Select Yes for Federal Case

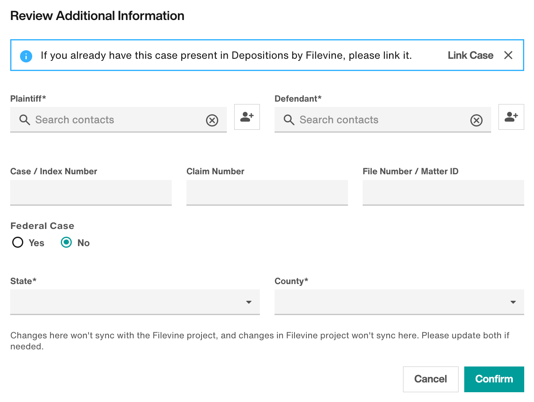[x=18, y=242]
